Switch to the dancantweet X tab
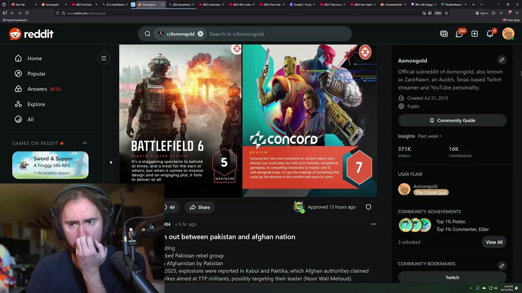The height and width of the screenshot is (293, 522). click(x=181, y=4)
